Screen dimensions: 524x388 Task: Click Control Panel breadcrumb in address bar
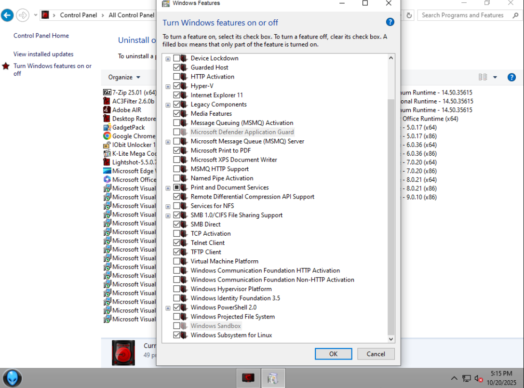coord(79,15)
